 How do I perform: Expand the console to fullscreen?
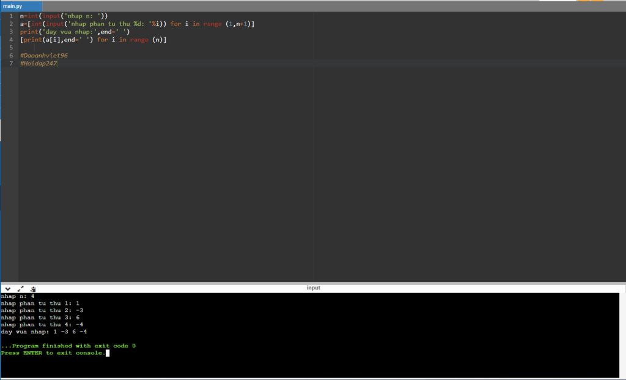[20, 288]
